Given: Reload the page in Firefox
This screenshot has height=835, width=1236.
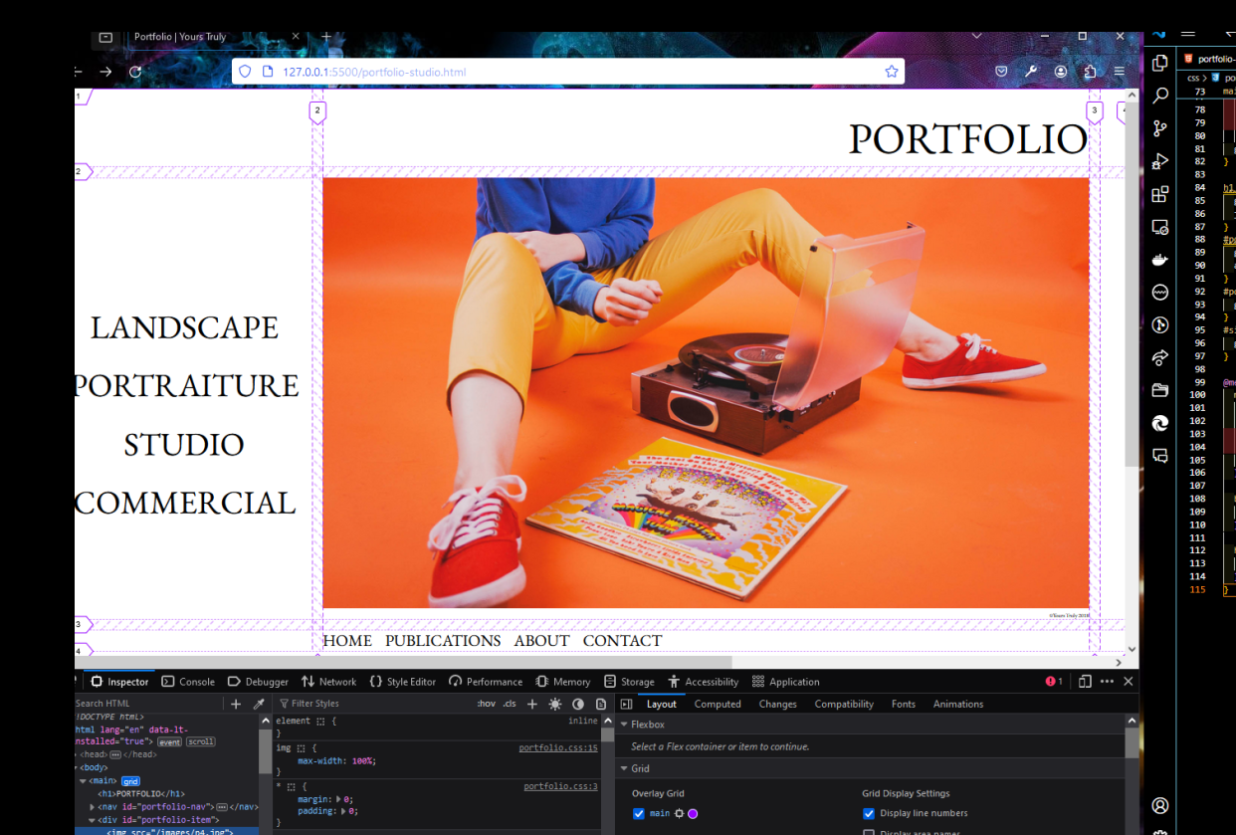Looking at the screenshot, I should coord(135,72).
